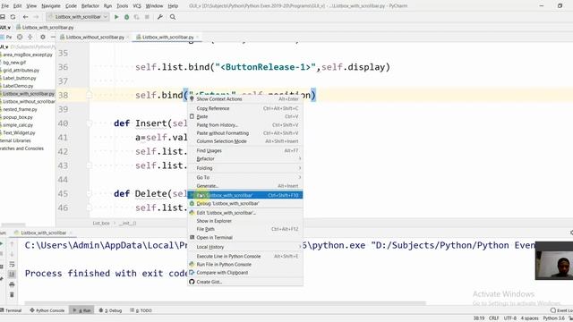Screen dimensions: 573x322
Task: Open the run configuration dropdown Listbox_with_scrollbar
Action: click(78, 17)
